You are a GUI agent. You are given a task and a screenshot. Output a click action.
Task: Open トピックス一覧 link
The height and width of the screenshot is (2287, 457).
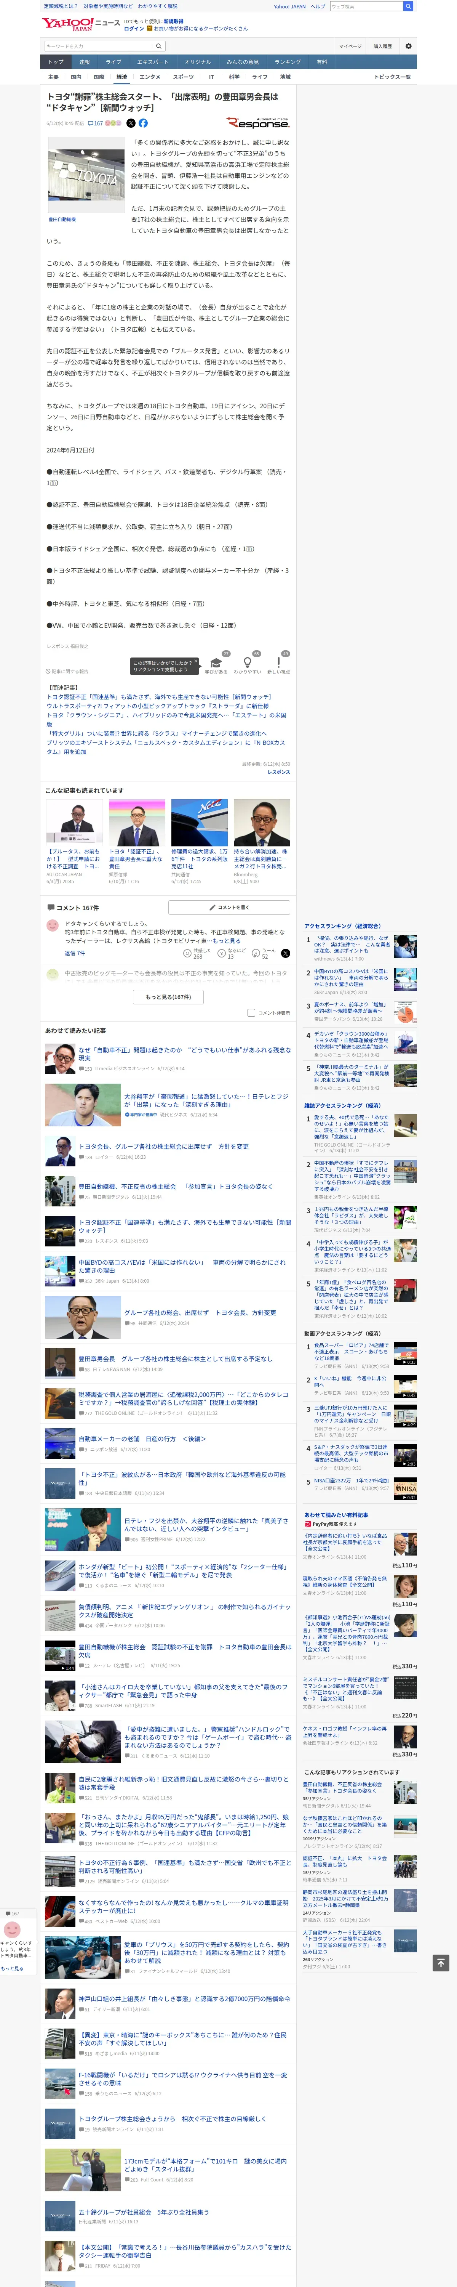(392, 77)
